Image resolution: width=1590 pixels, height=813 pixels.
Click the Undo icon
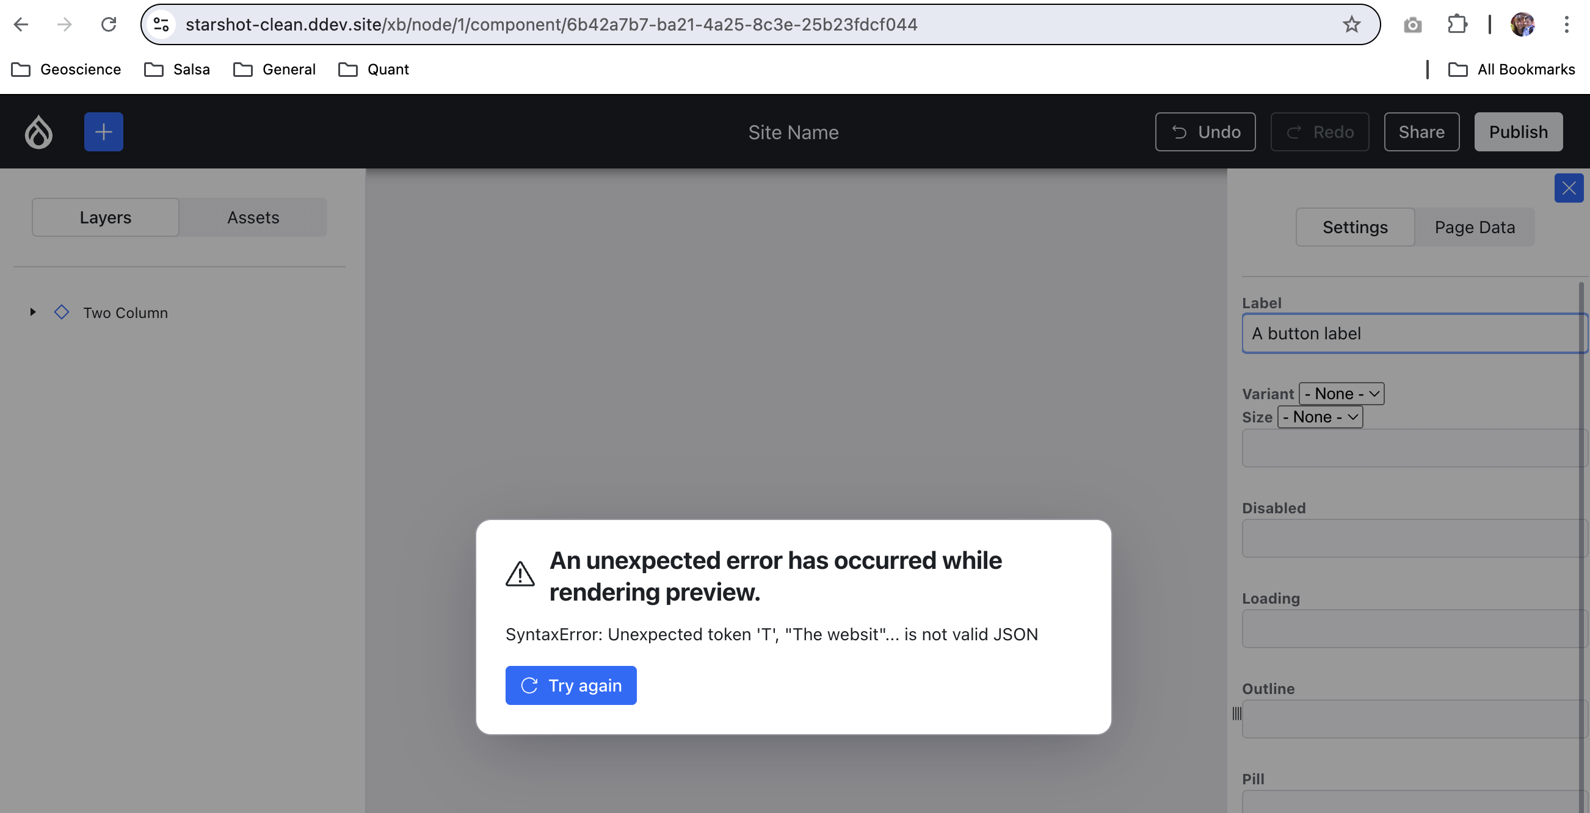click(1180, 131)
